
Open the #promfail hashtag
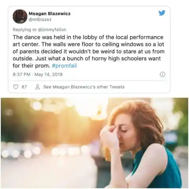click(64, 66)
